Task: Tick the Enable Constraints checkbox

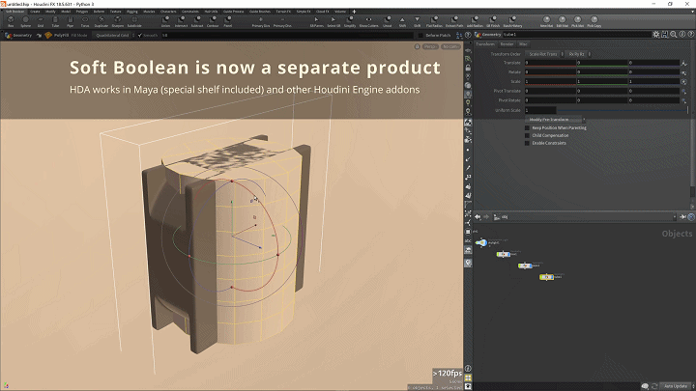Action: coord(528,143)
